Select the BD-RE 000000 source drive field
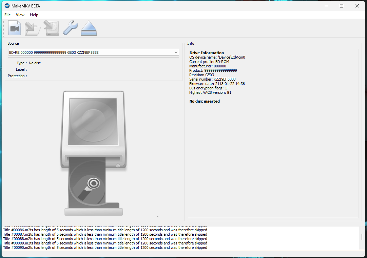Screen dimensions: 367x258 coord(94,52)
